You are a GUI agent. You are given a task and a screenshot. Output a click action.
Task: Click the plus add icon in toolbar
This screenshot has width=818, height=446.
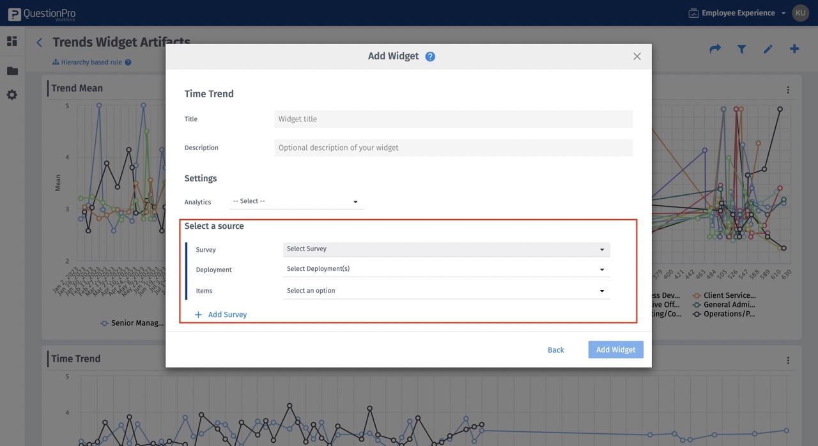coord(794,49)
